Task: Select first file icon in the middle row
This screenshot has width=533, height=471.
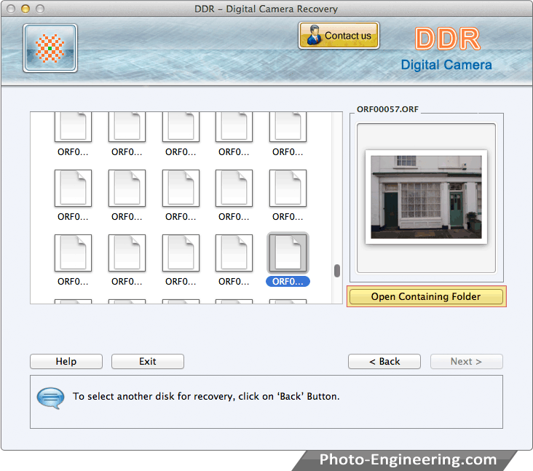Action: [73, 189]
